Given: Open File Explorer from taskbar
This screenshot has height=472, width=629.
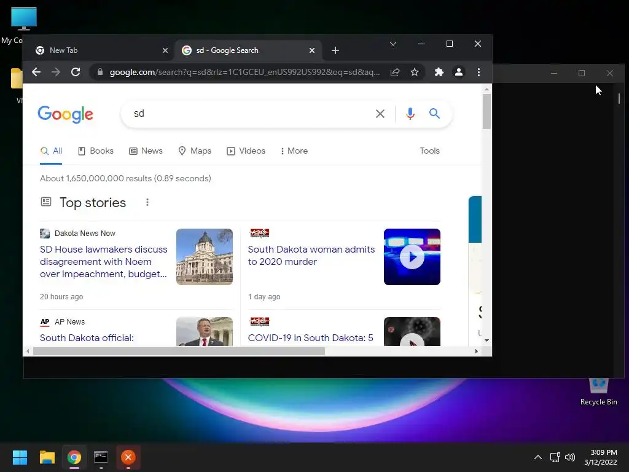Looking at the screenshot, I should pos(47,457).
